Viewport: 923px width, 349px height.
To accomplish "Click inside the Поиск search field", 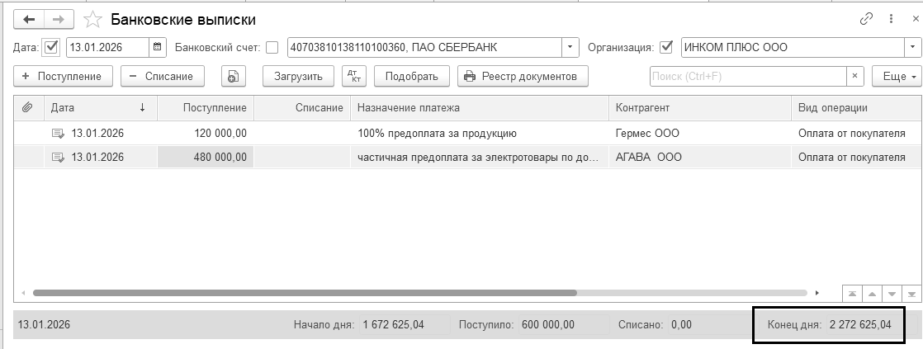I will click(747, 76).
